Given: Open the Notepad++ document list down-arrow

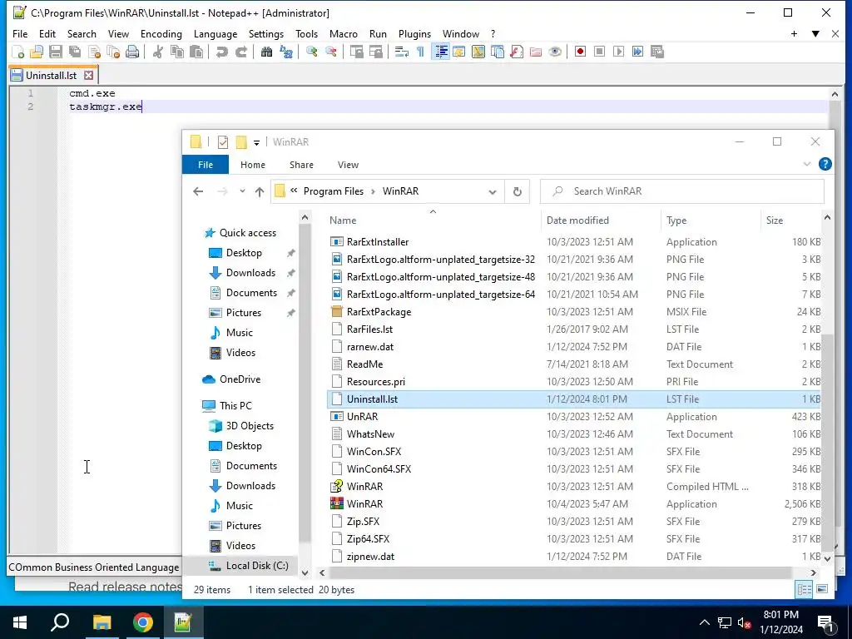Looking at the screenshot, I should (815, 33).
